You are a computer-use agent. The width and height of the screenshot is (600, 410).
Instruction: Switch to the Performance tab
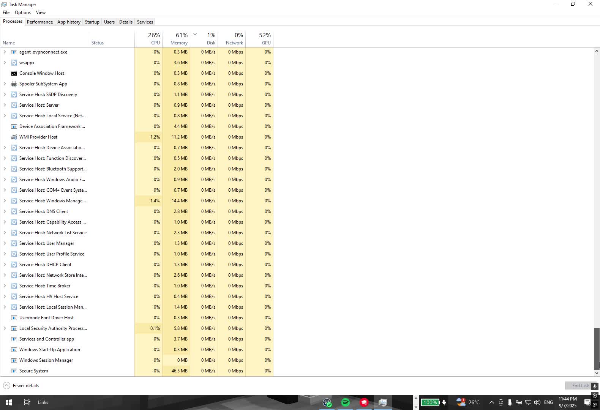point(40,22)
